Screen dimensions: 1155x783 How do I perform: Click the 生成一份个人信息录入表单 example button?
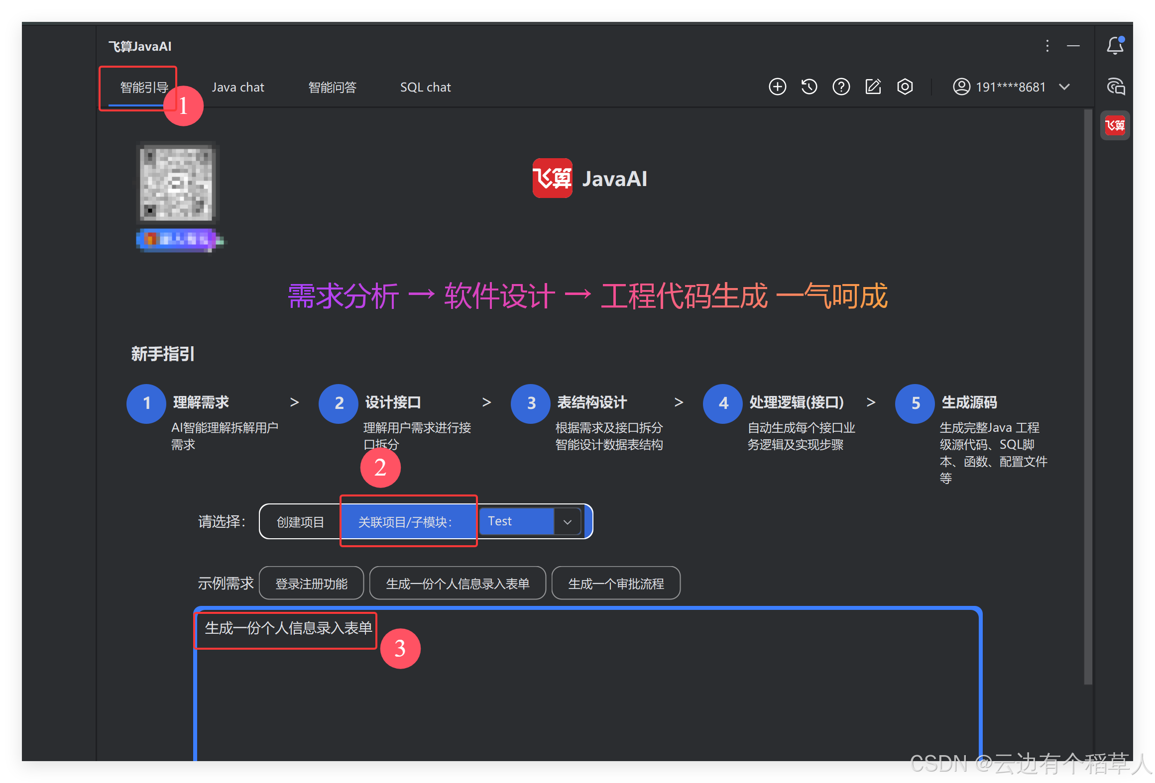pyautogui.click(x=458, y=583)
